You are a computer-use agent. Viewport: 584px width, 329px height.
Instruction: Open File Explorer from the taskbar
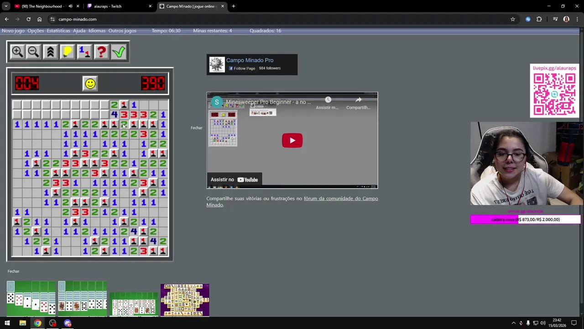22,323
